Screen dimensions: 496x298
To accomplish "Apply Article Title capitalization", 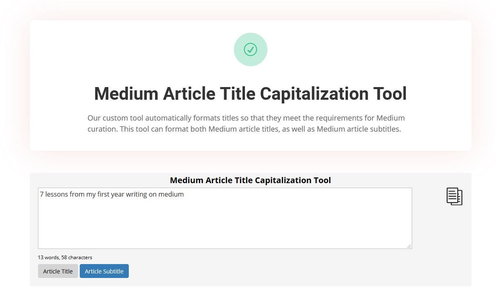I will coord(58,271).
